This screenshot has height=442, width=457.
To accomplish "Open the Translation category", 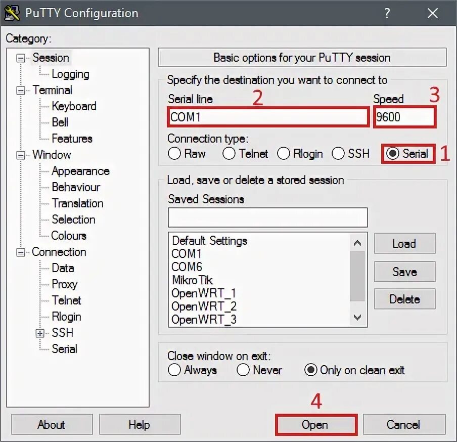I will (x=77, y=203).
